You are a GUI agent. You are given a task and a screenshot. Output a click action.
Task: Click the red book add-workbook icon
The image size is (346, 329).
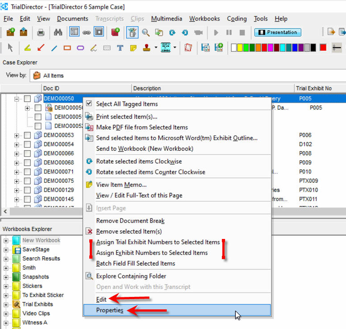115,33
